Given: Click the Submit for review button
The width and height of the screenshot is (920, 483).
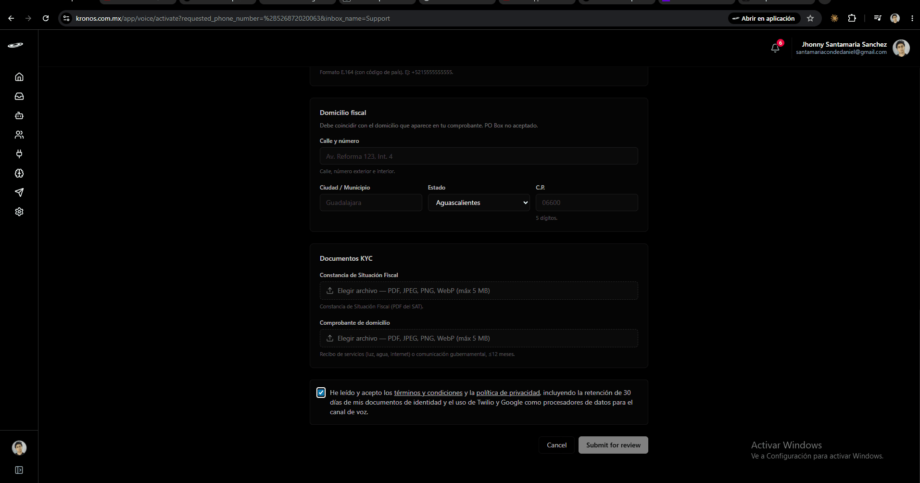Looking at the screenshot, I should click(x=613, y=445).
